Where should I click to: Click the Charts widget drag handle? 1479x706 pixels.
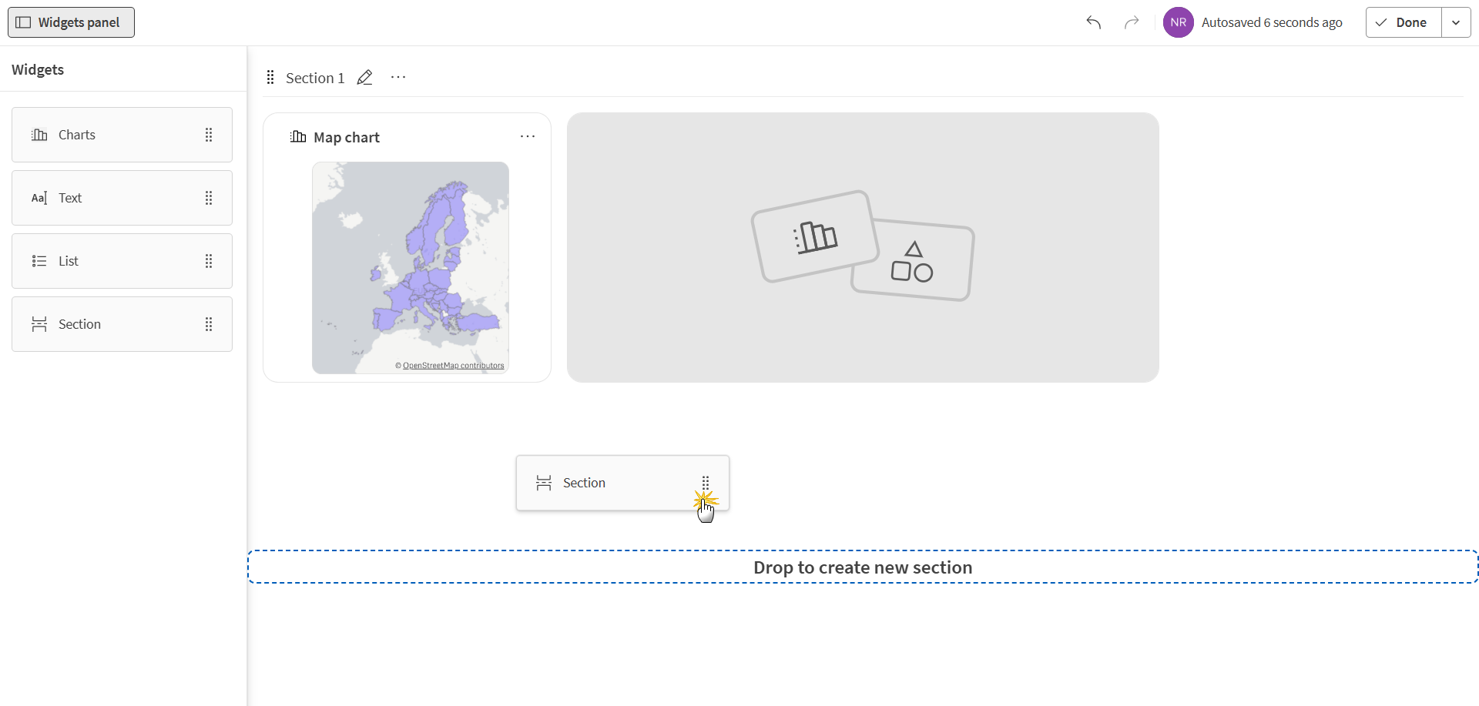[x=209, y=135]
